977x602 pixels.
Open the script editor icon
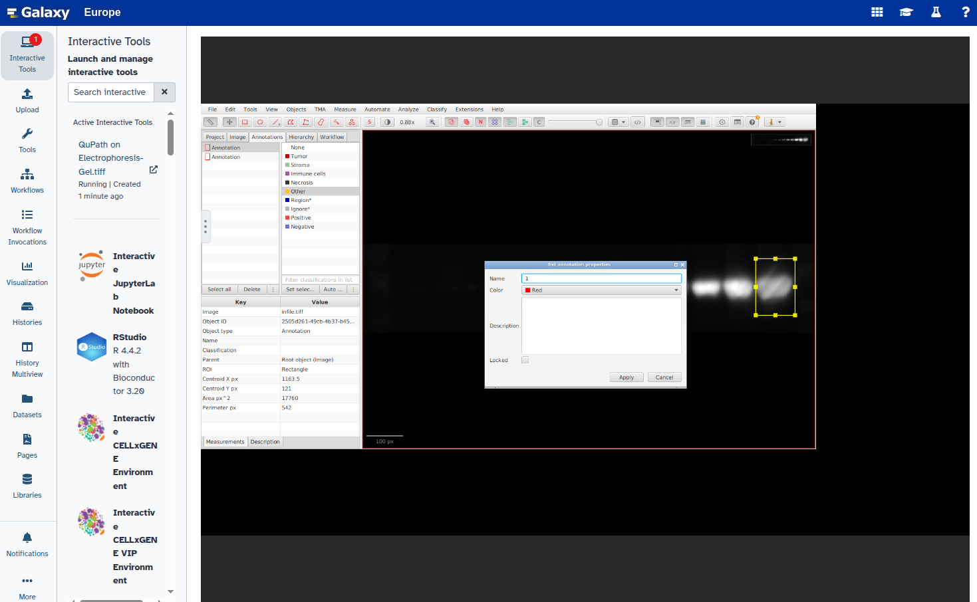pyautogui.click(x=638, y=122)
